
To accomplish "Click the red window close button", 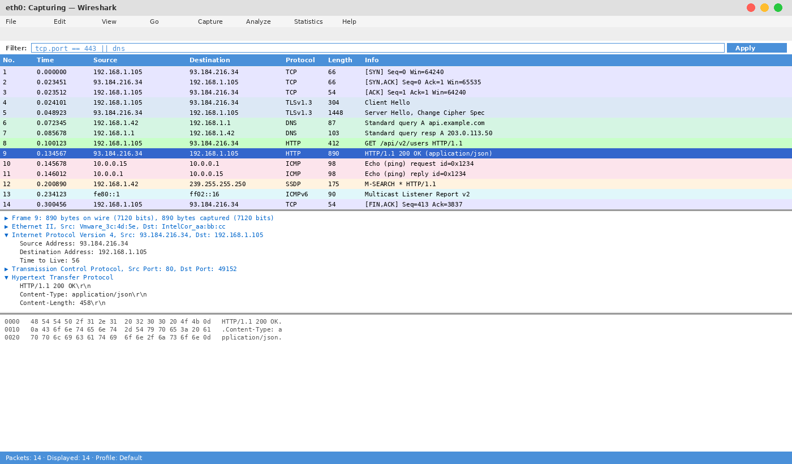I will pyautogui.click(x=751, y=7).
